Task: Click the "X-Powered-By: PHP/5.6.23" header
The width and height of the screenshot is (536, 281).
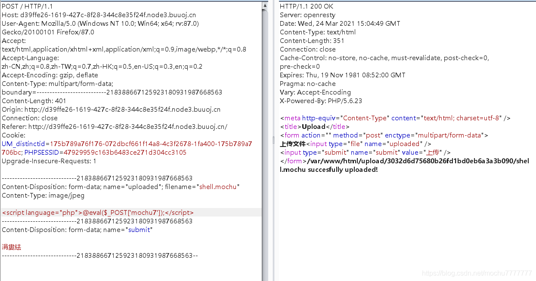Action: click(x=321, y=101)
